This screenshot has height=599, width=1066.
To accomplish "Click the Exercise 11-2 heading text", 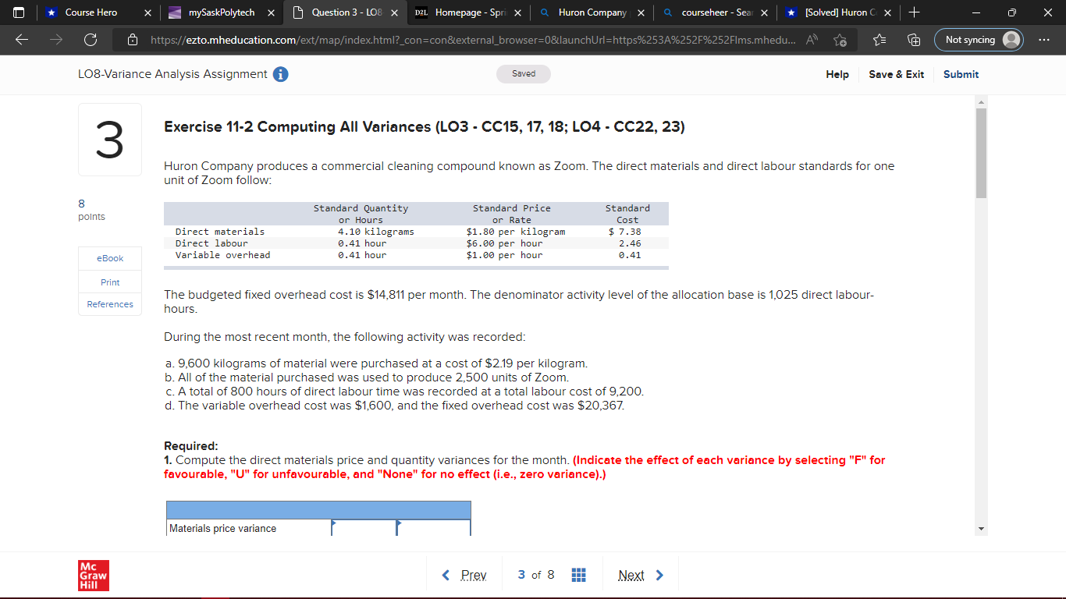I will tap(425, 127).
